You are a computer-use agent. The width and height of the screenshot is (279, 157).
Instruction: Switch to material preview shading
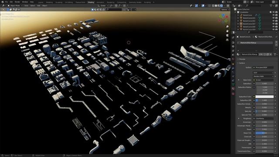219,6
